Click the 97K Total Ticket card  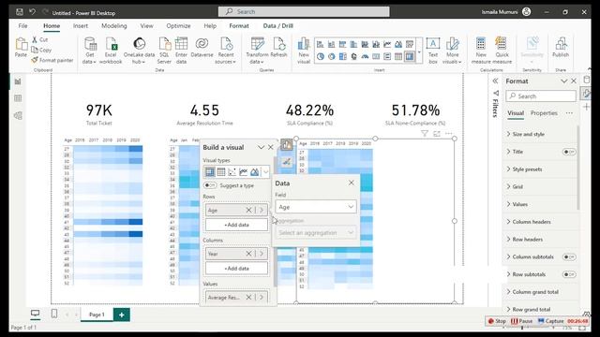point(99,114)
